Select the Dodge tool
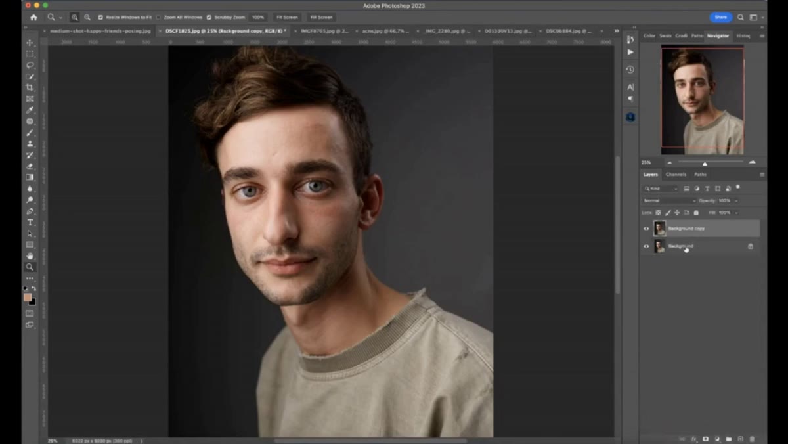The width and height of the screenshot is (788, 444). pos(30,200)
